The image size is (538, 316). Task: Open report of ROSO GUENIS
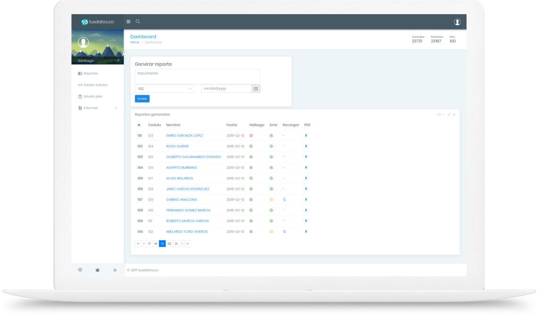177,146
